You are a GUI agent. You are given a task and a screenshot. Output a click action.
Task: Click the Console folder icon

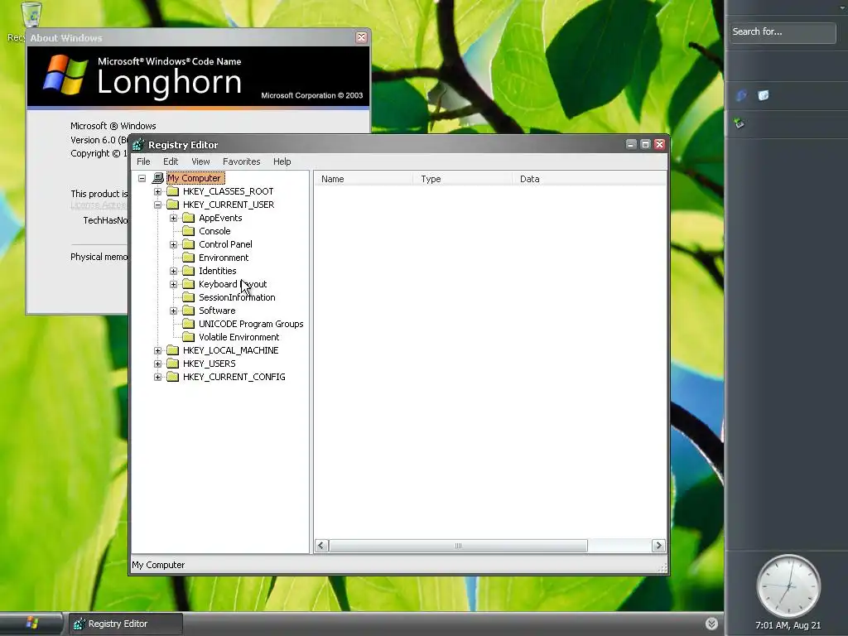point(188,231)
